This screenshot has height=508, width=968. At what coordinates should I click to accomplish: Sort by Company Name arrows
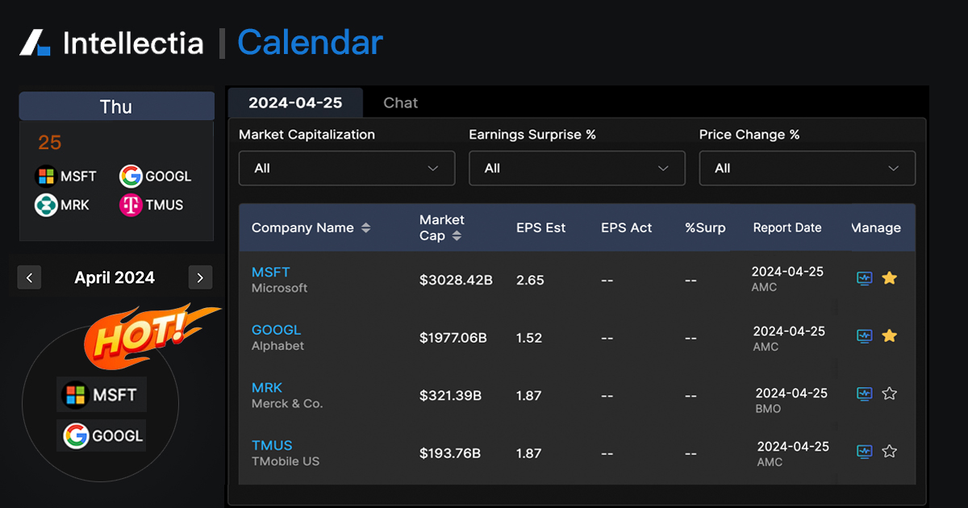(x=365, y=228)
